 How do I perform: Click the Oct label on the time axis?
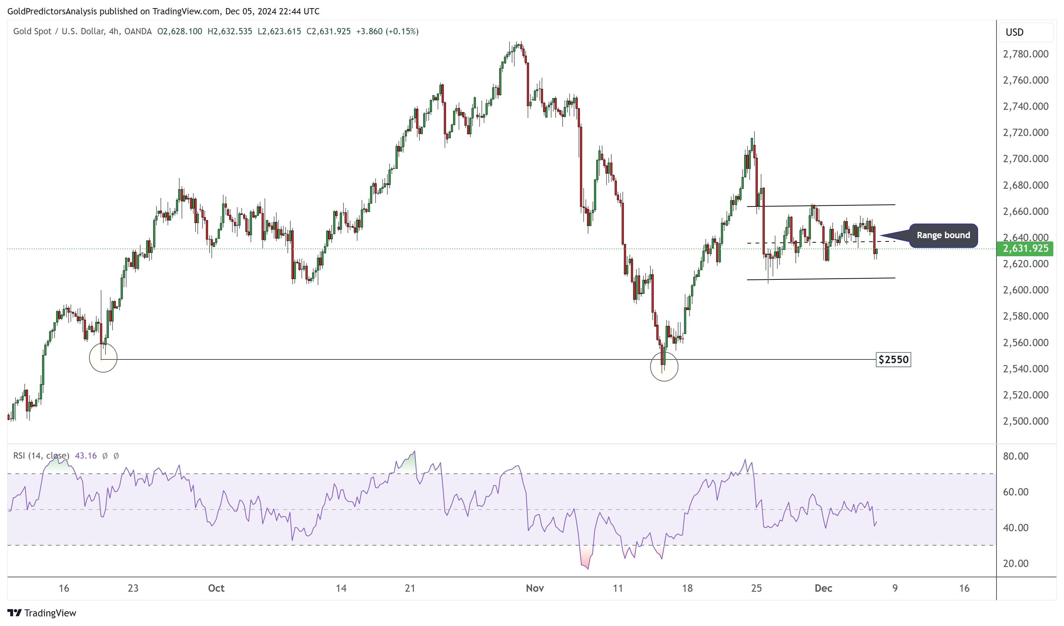[x=216, y=588]
